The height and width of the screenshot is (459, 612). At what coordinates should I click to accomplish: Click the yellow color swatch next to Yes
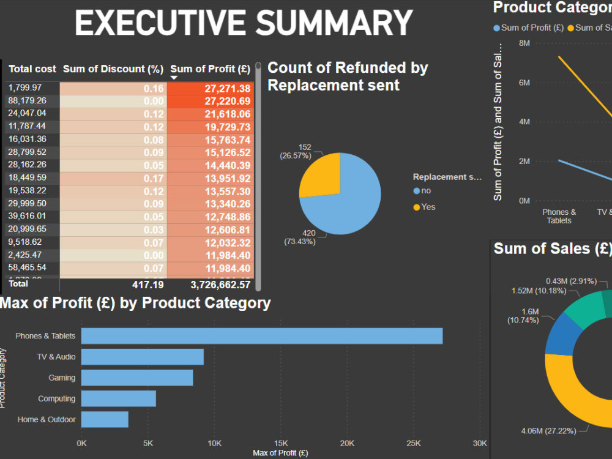click(x=417, y=206)
